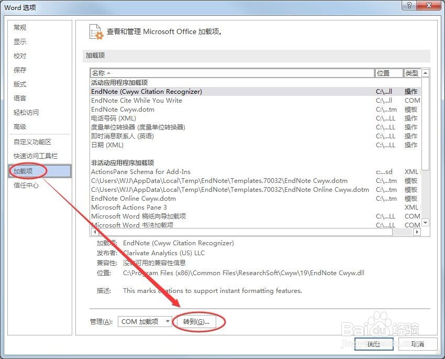
Task: Select 加载项 category in sidebar
Action: [40, 171]
